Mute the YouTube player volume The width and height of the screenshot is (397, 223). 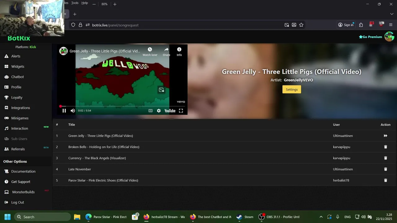tap(73, 111)
